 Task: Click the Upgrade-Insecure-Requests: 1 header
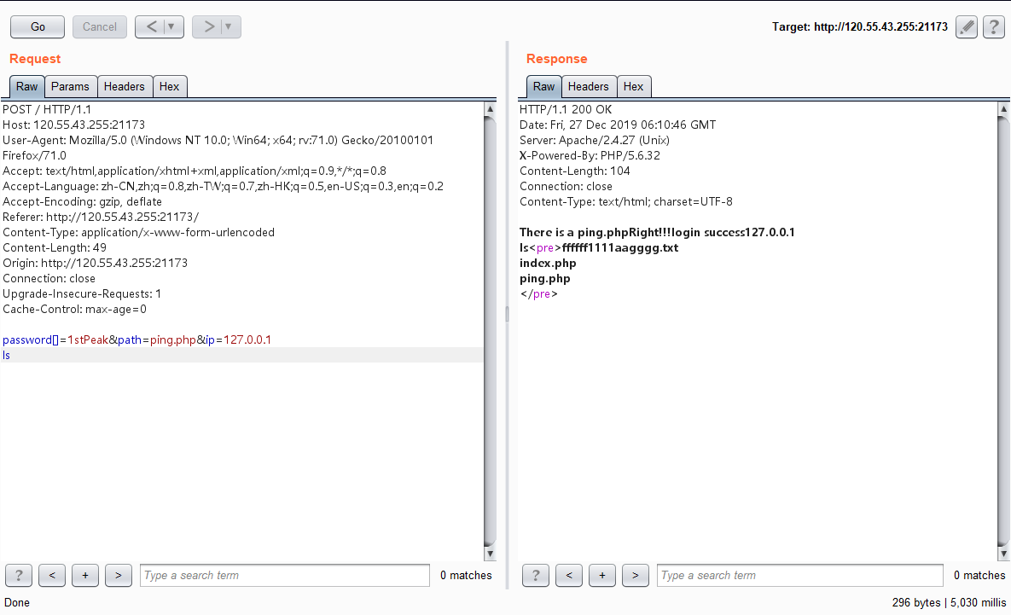point(82,294)
